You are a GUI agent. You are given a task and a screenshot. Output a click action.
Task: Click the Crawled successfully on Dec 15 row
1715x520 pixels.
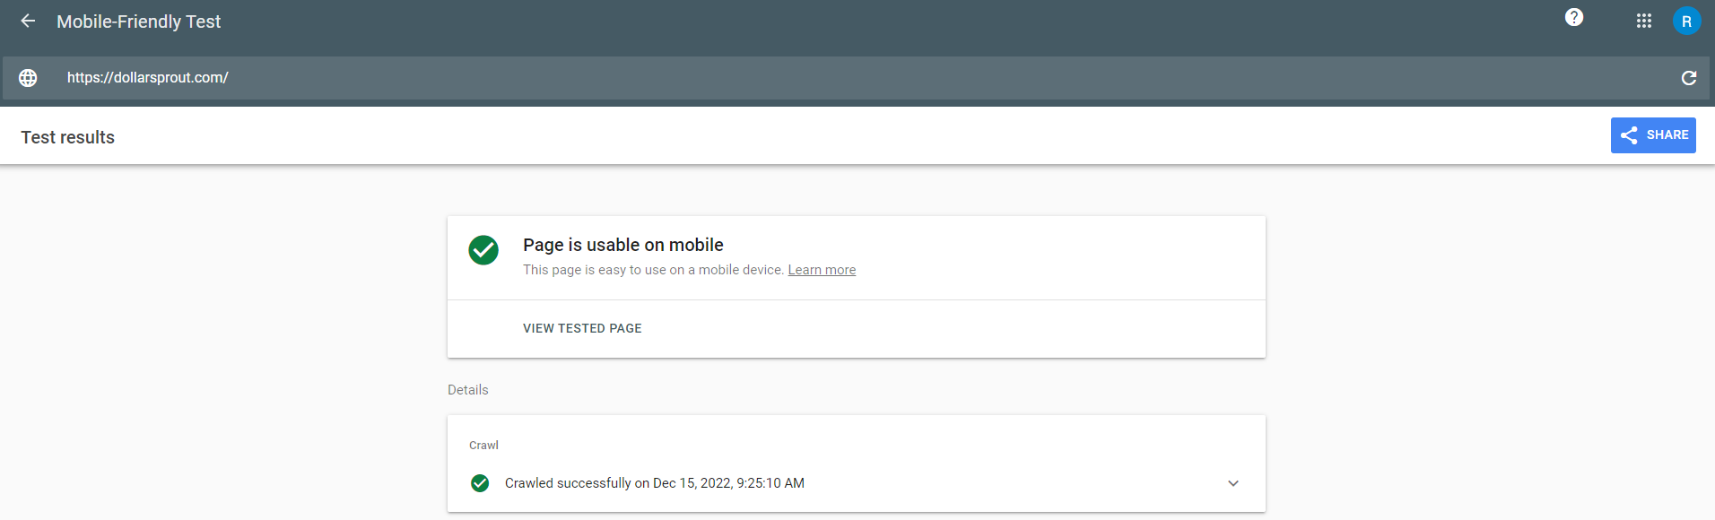857,483
